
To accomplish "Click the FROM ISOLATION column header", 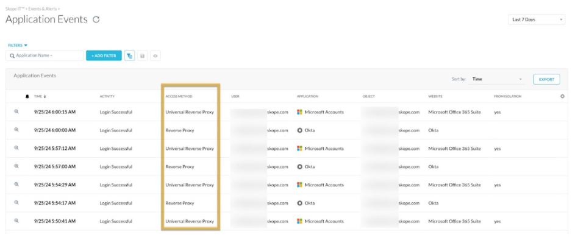I will [x=507, y=96].
